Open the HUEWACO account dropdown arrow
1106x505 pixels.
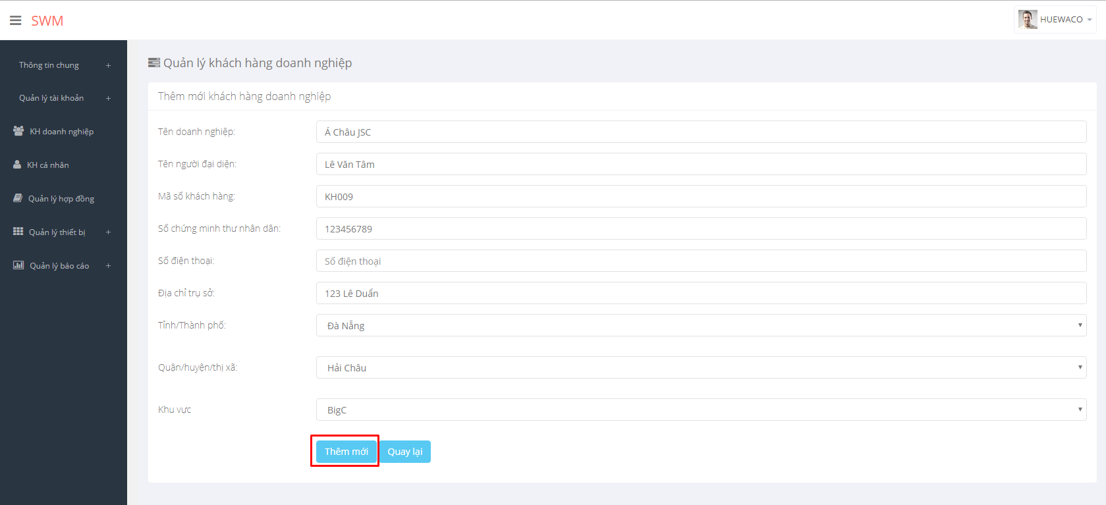(1090, 20)
